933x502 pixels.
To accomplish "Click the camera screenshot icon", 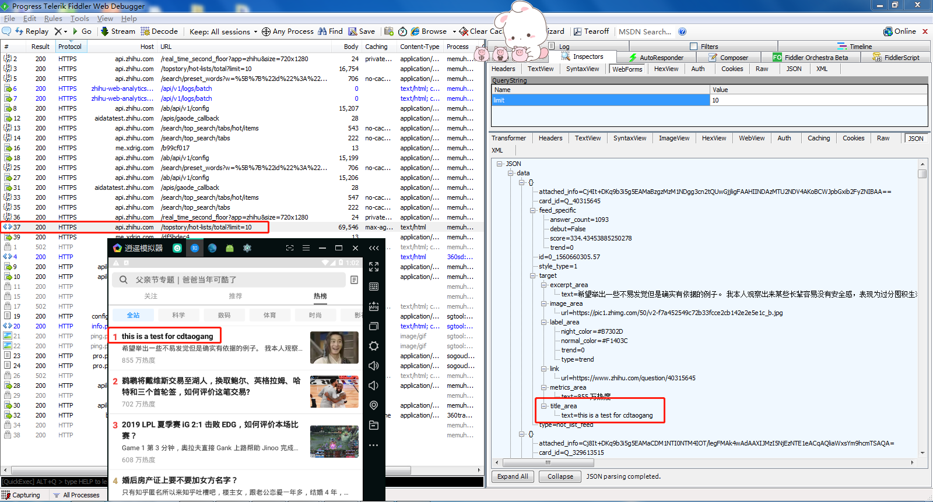I will [x=389, y=31].
